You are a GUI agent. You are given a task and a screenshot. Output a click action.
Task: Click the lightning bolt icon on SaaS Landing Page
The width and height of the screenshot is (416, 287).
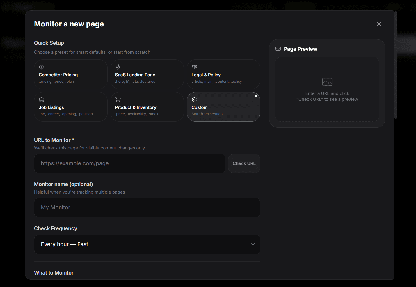(x=118, y=67)
